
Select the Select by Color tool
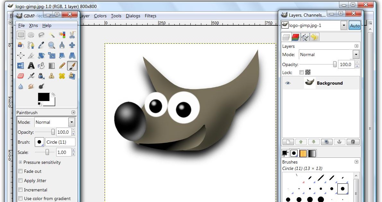tap(62, 35)
